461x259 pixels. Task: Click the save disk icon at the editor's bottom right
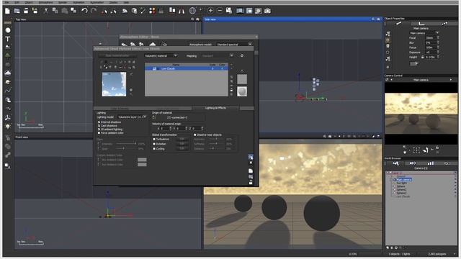[251, 182]
